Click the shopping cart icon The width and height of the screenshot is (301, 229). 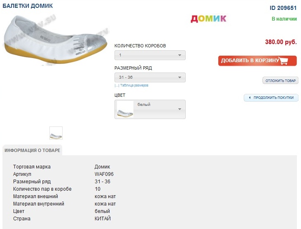click(x=284, y=61)
